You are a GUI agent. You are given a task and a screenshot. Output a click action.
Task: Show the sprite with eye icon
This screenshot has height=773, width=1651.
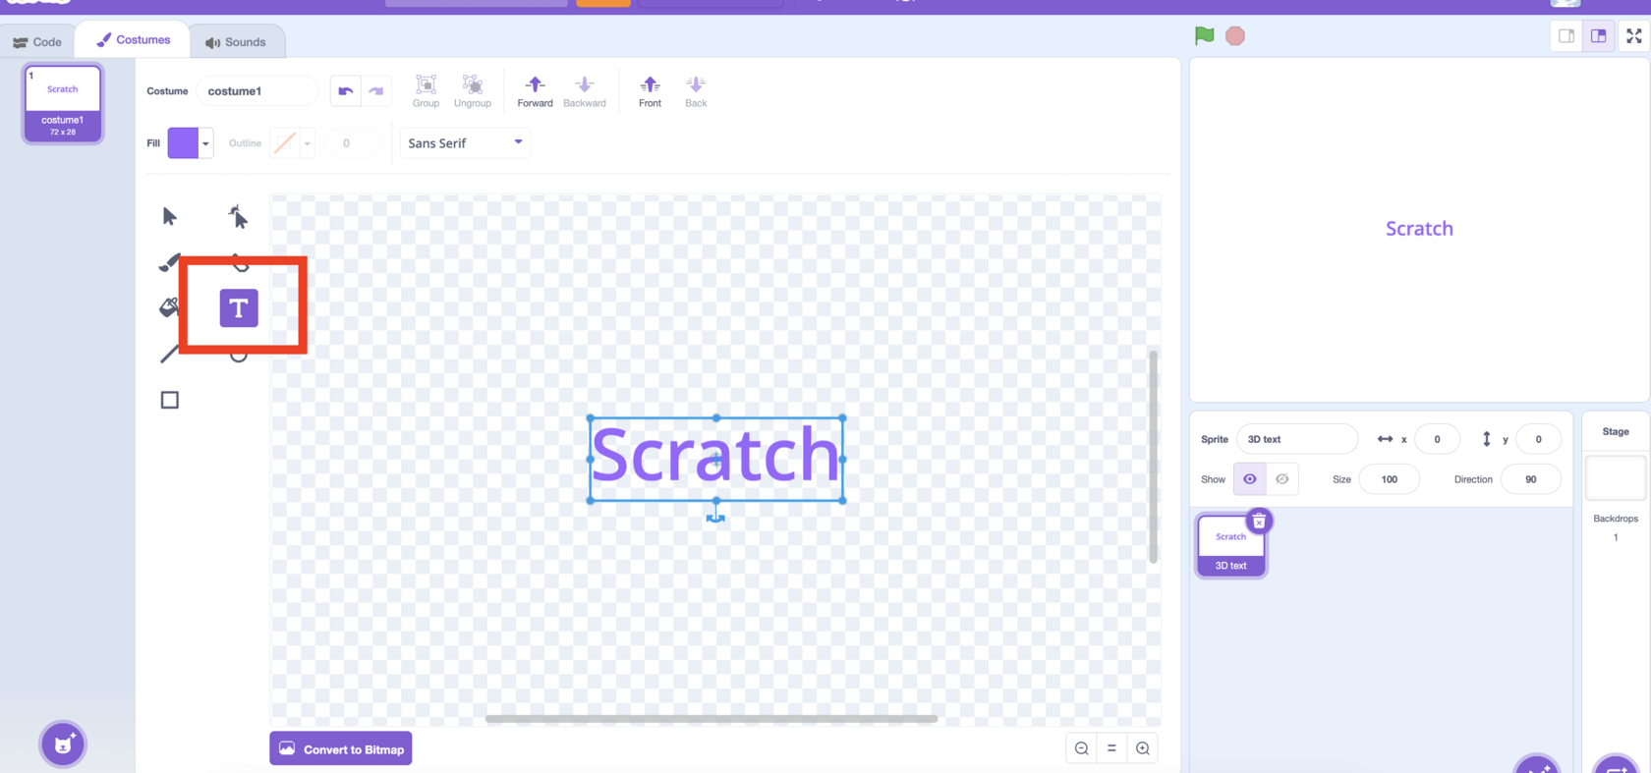point(1249,479)
